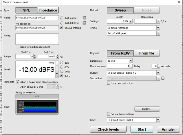Choose dBFS level units
The width and height of the screenshot is (183, 135).
(62, 76)
